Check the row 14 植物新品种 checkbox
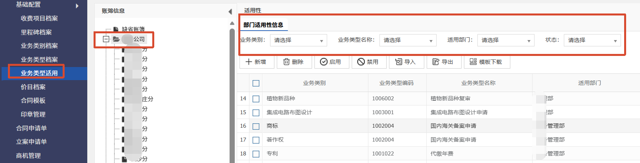This screenshot has width=640, height=163. 256,99
